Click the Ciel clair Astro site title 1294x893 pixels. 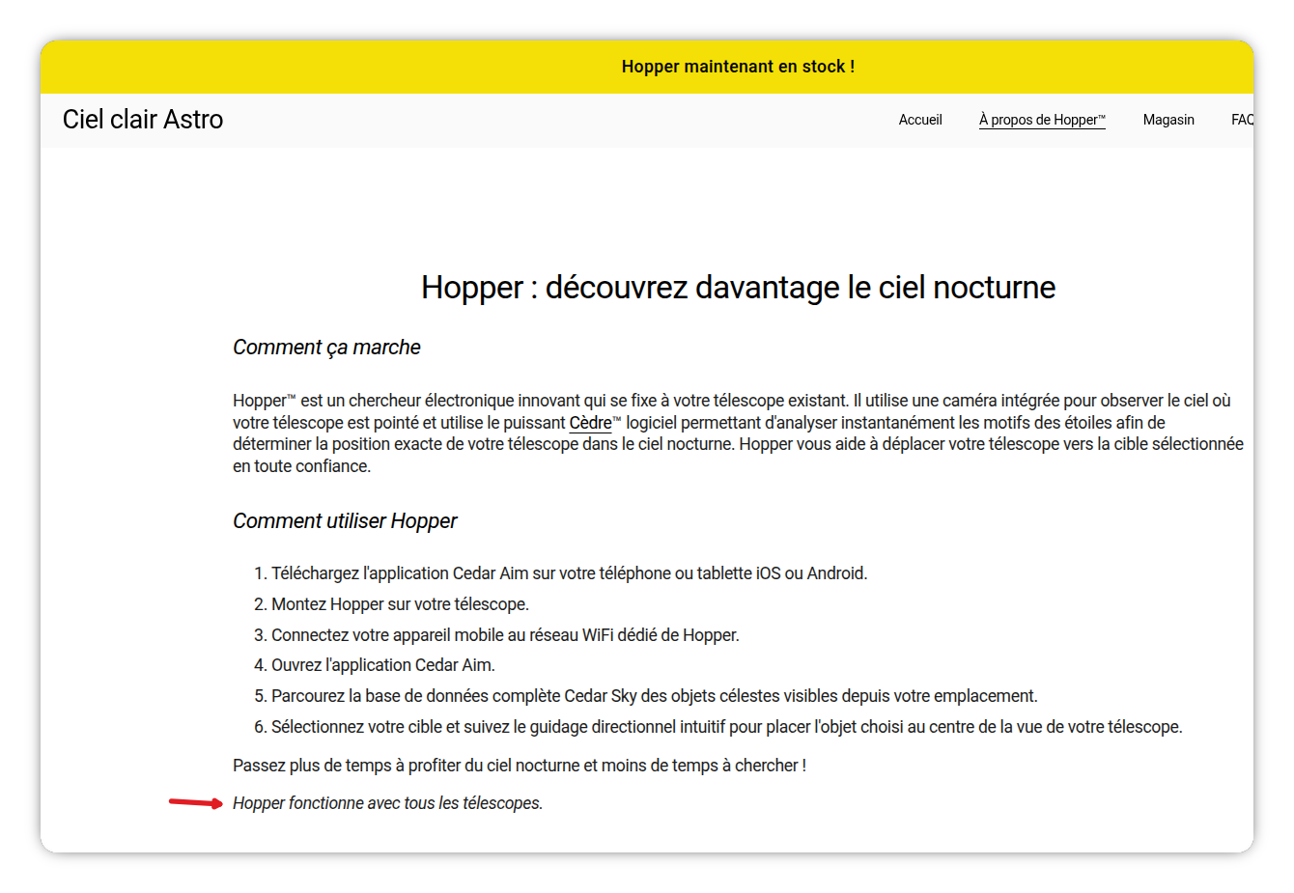[x=143, y=119]
